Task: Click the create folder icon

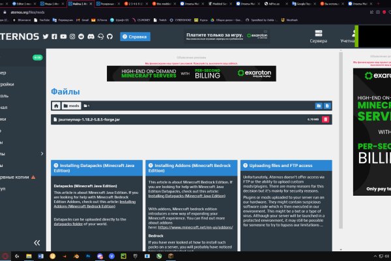Action: [318, 105]
